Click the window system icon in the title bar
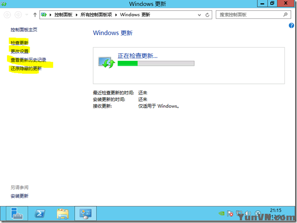 [x=4, y=4]
